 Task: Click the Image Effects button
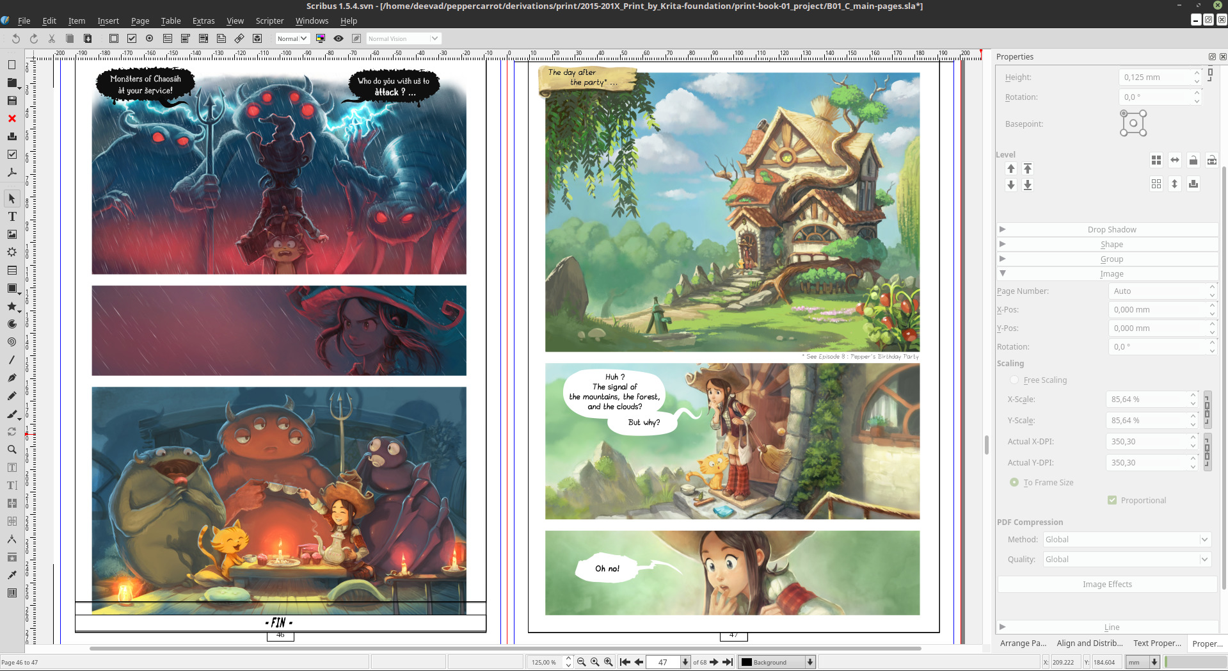[x=1107, y=584]
